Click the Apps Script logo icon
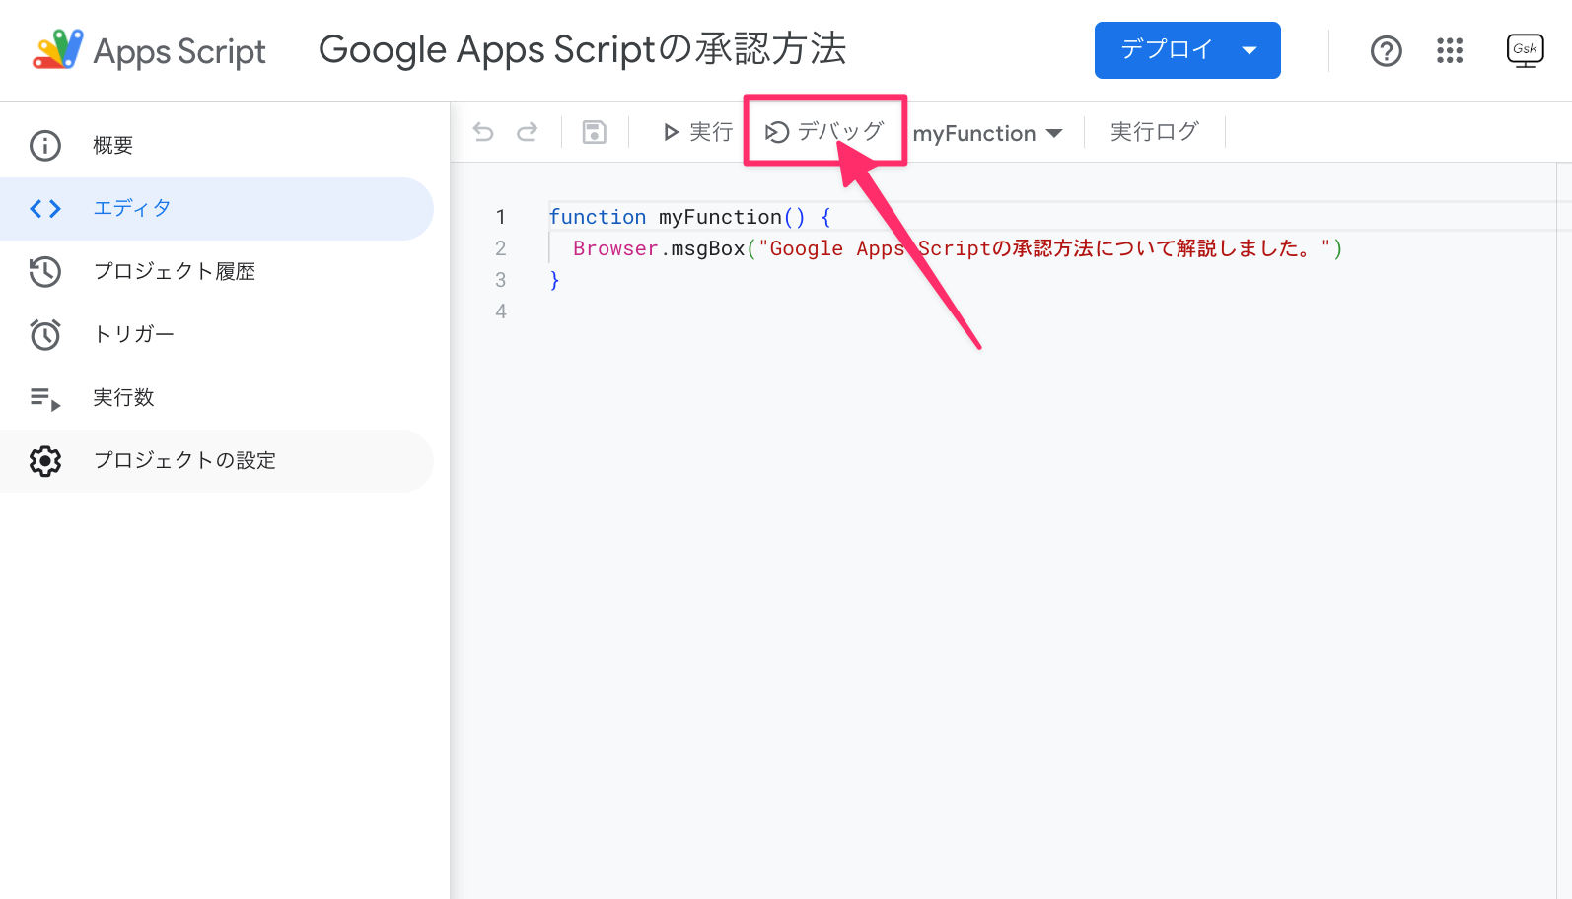The height and width of the screenshot is (899, 1572). (57, 49)
